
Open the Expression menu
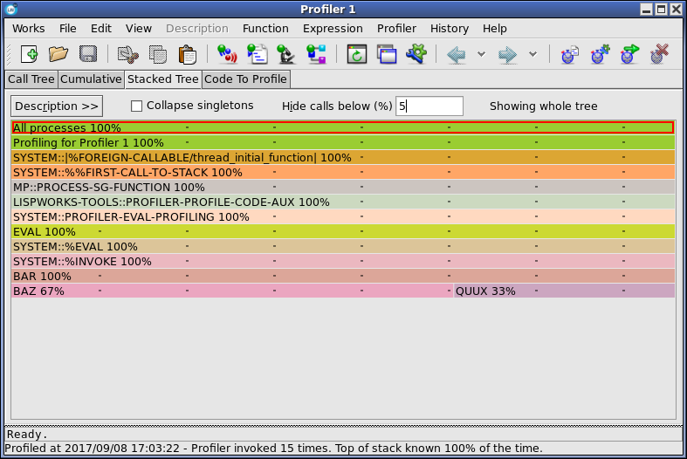pos(333,29)
